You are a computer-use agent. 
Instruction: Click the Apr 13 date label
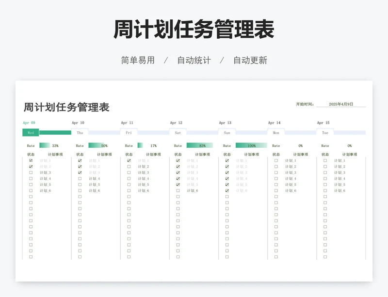coord(225,123)
